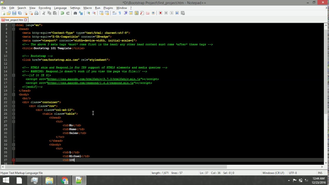
Task: Toggle synchronized horizontal scrolling
Action: pos(107,13)
